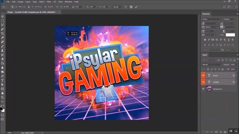Toggle link between width and height

pos(57,7)
